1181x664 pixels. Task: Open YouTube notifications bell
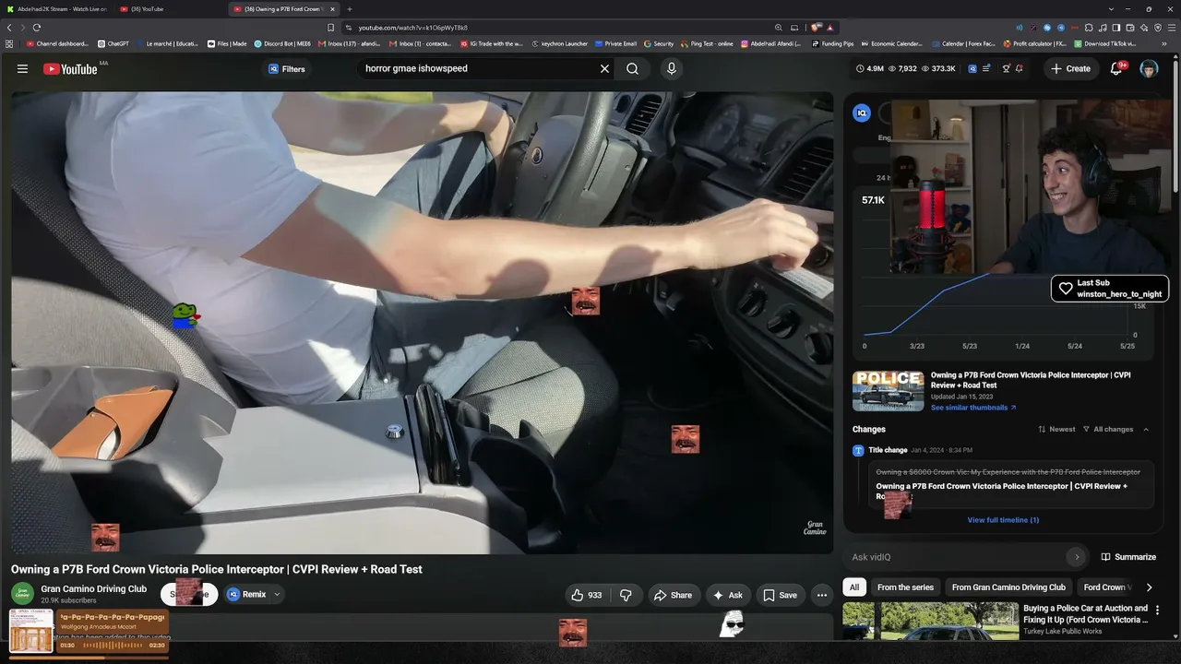coord(1116,68)
